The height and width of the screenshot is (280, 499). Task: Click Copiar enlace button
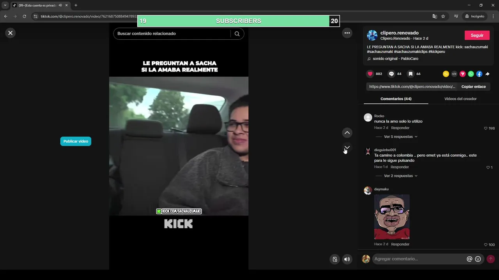coord(473,87)
